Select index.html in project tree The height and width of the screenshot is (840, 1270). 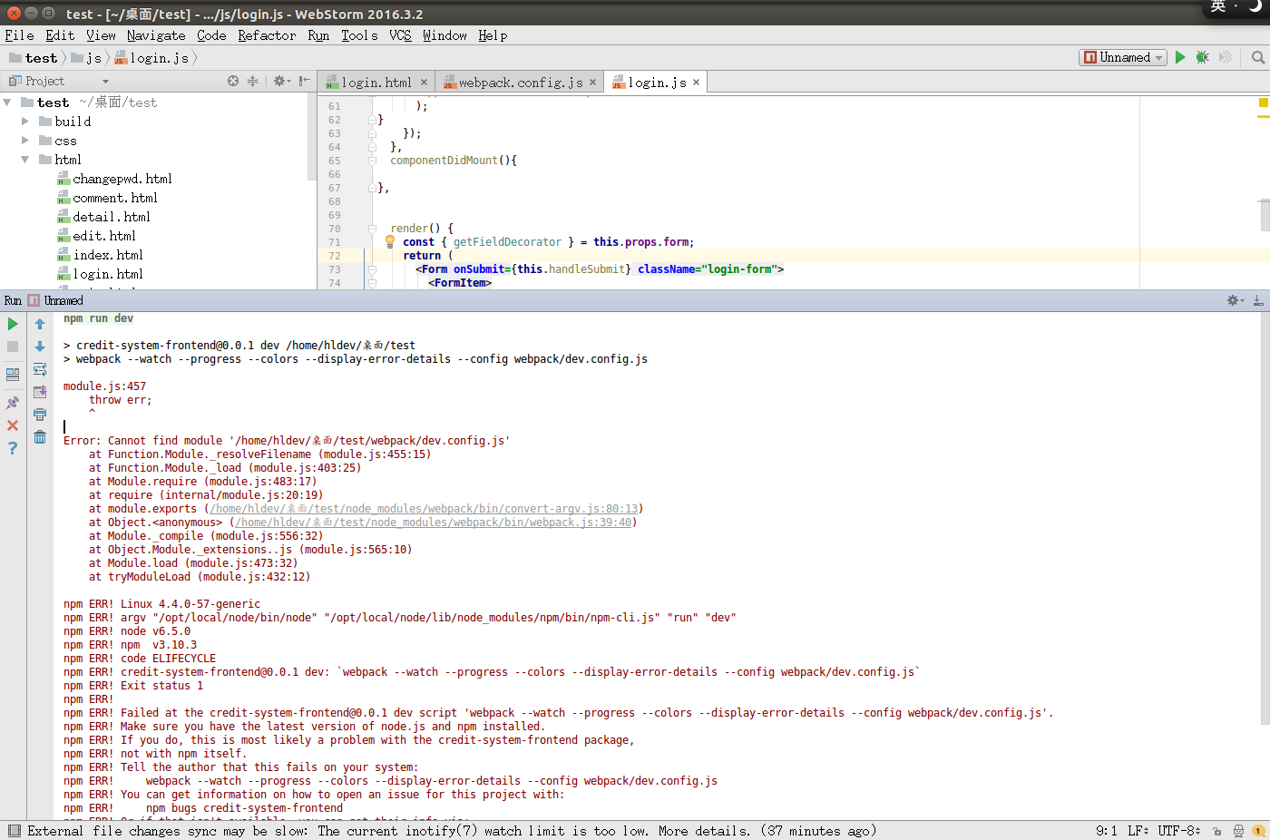click(100, 255)
